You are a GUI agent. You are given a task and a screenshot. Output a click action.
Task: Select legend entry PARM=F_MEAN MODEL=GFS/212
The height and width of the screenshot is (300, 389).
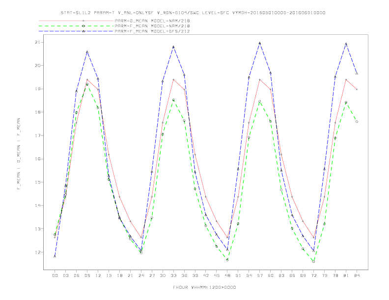pyautogui.click(x=152, y=31)
